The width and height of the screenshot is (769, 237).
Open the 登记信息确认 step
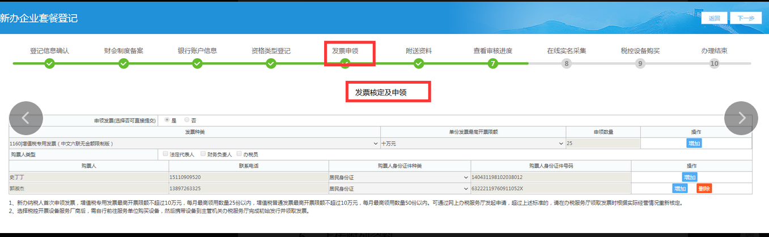pos(50,50)
